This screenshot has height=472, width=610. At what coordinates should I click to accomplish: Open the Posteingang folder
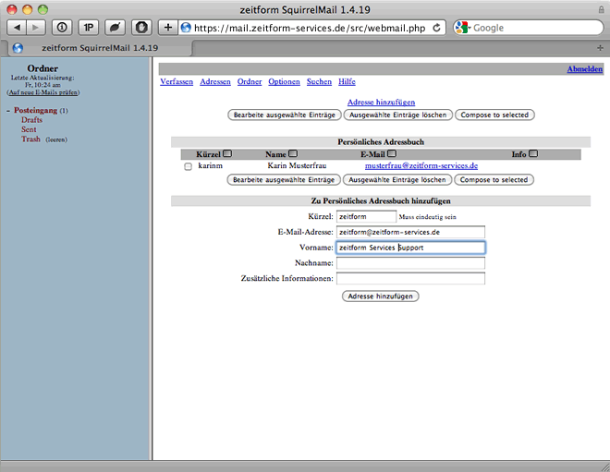[x=35, y=111]
